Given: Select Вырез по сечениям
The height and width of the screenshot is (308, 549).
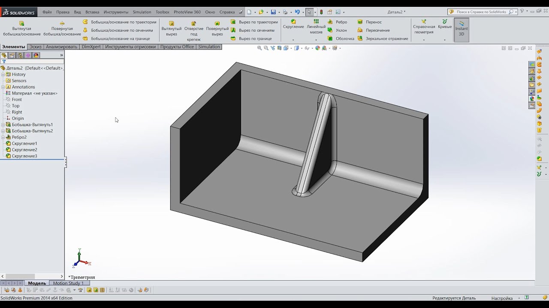Looking at the screenshot, I should pyautogui.click(x=253, y=30).
